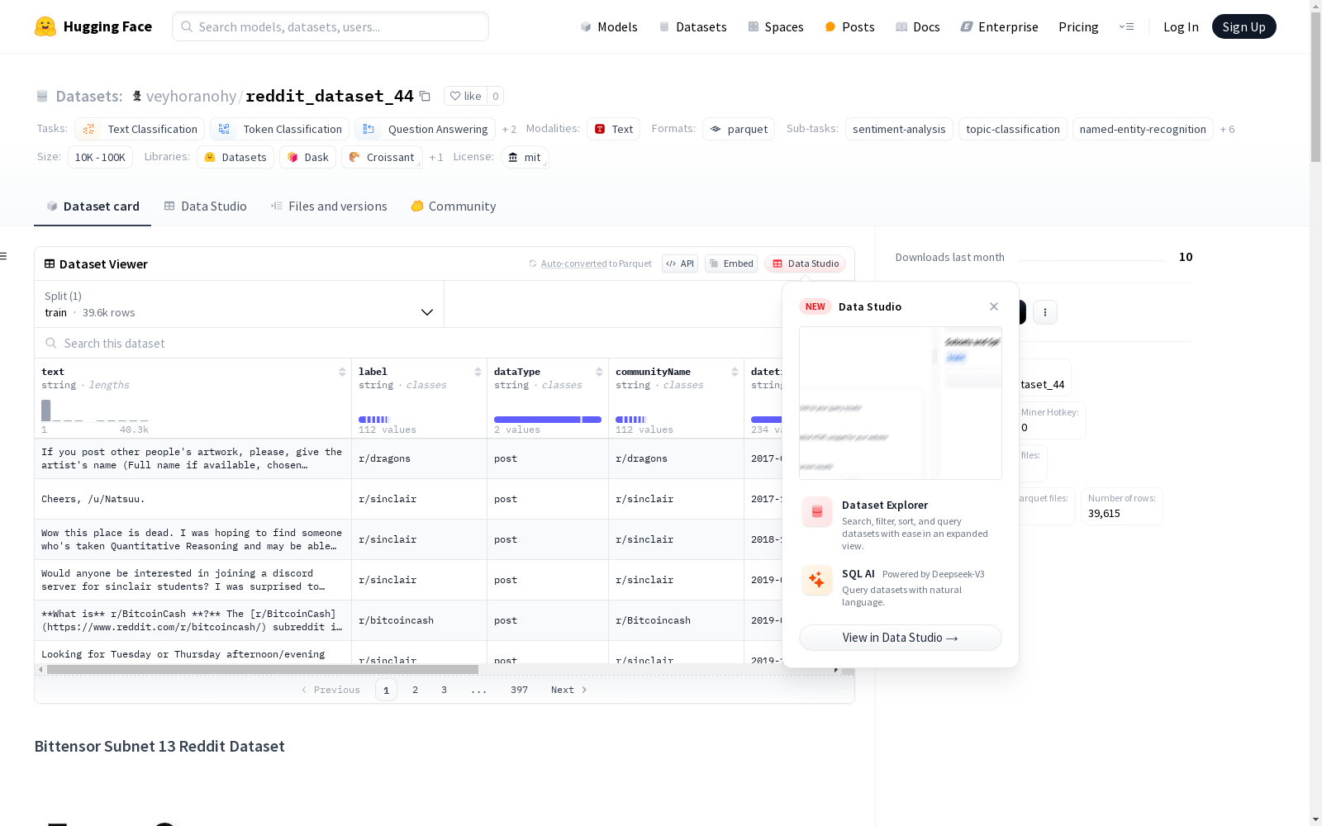The width and height of the screenshot is (1322, 826).
Task: Switch to Files and versions tab
Action: click(329, 206)
